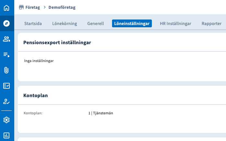Click the Demoföretag breadcrumb item
The width and height of the screenshot is (226, 141).
[62, 7]
